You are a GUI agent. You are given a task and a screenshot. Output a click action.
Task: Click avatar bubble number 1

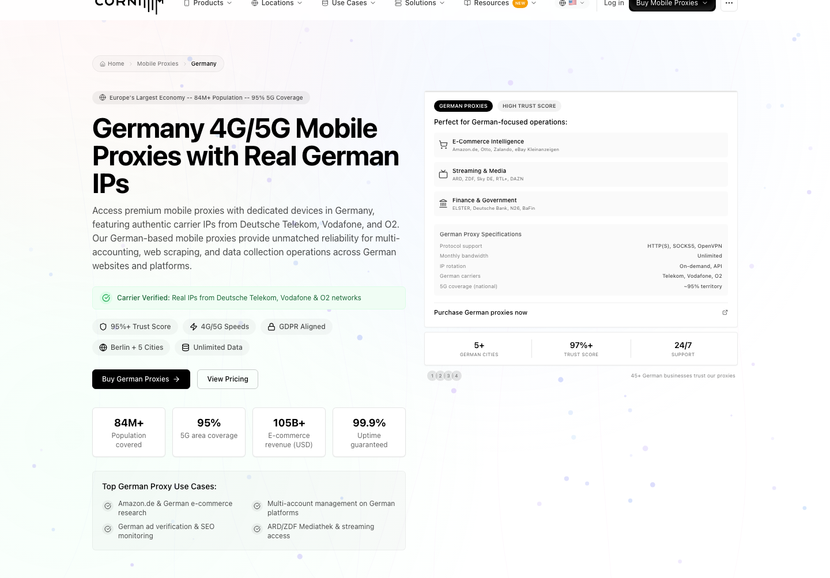point(432,376)
